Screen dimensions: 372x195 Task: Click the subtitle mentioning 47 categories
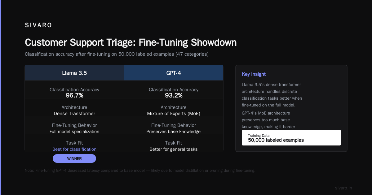[117, 54]
